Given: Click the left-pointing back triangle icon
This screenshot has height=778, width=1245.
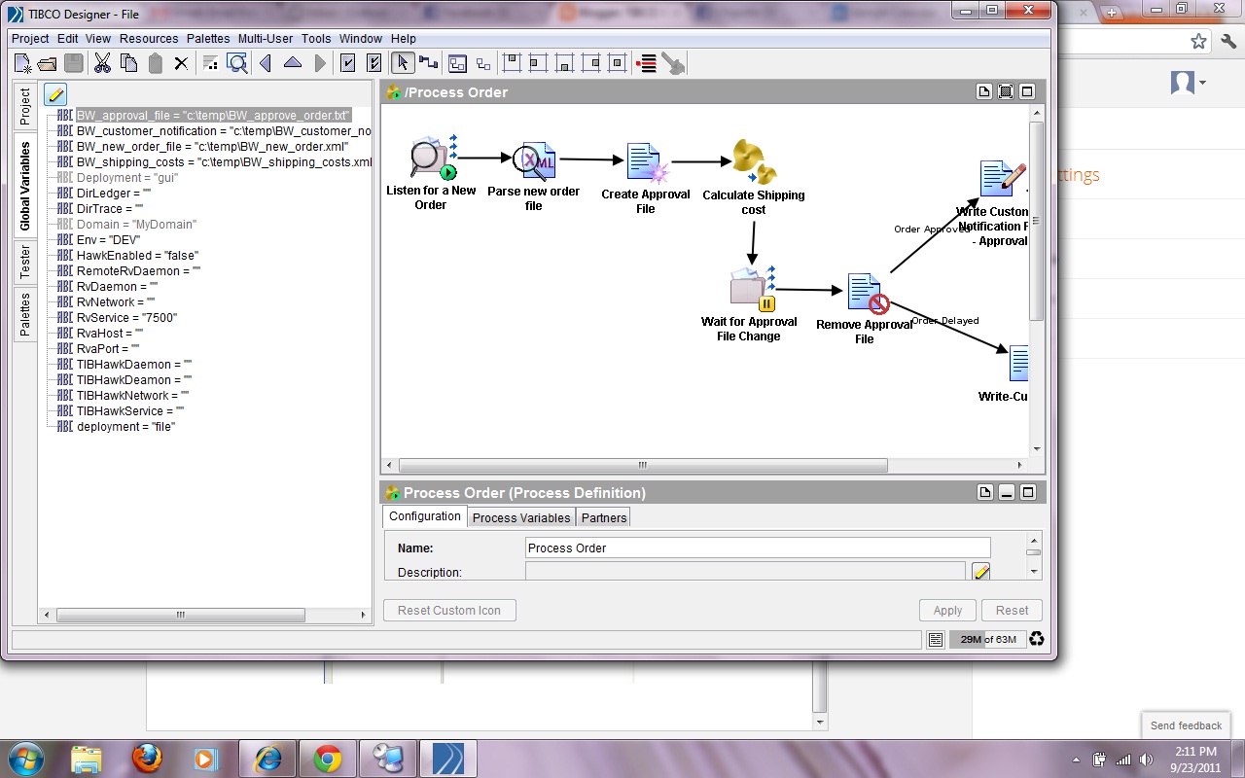Looking at the screenshot, I should (266, 63).
